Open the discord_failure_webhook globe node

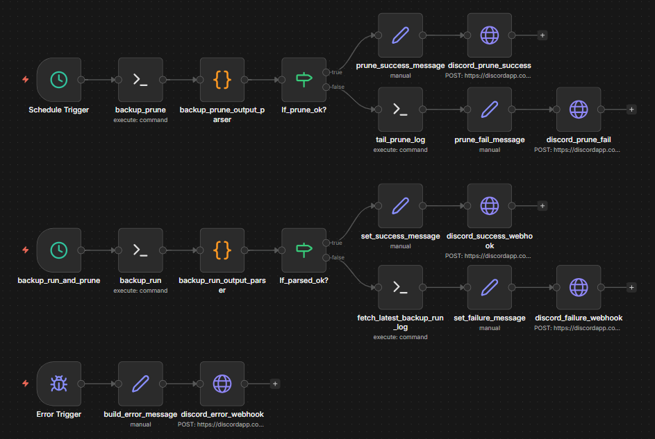pyautogui.click(x=578, y=287)
